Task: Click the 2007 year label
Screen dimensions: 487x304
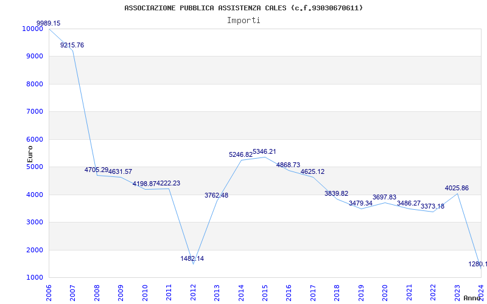Action: pyautogui.click(x=72, y=292)
